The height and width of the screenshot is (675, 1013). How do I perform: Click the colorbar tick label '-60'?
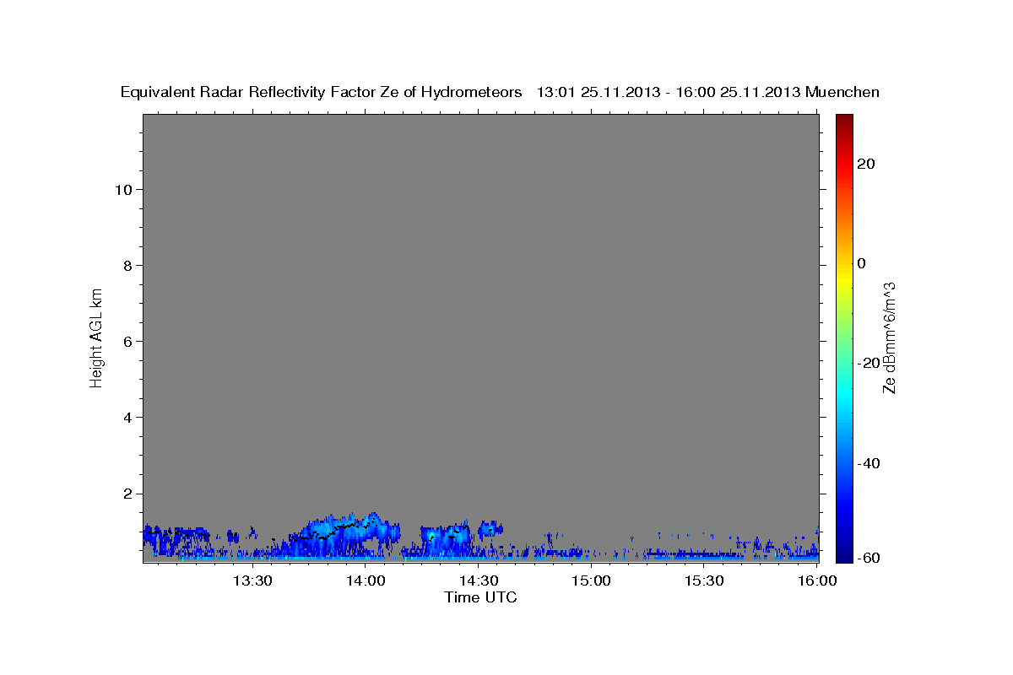868,558
